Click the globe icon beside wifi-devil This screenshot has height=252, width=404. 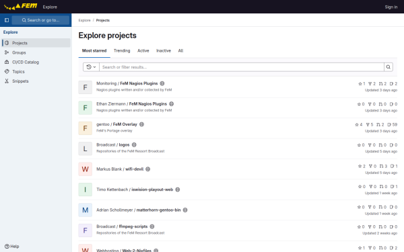[x=148, y=169]
